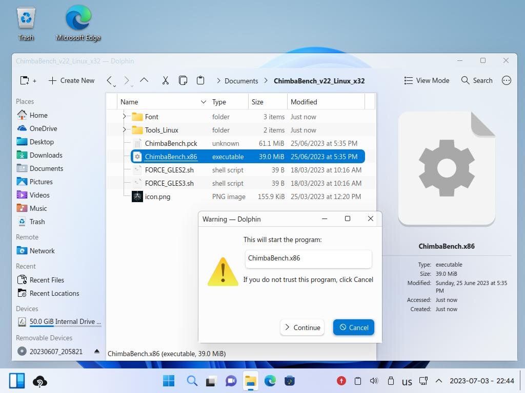Launch Microsoft Edge from the taskbar
525x393 pixels.
pyautogui.click(x=270, y=381)
